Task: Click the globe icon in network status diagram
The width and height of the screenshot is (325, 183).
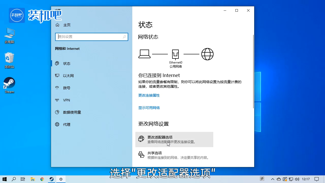Action: [207, 54]
